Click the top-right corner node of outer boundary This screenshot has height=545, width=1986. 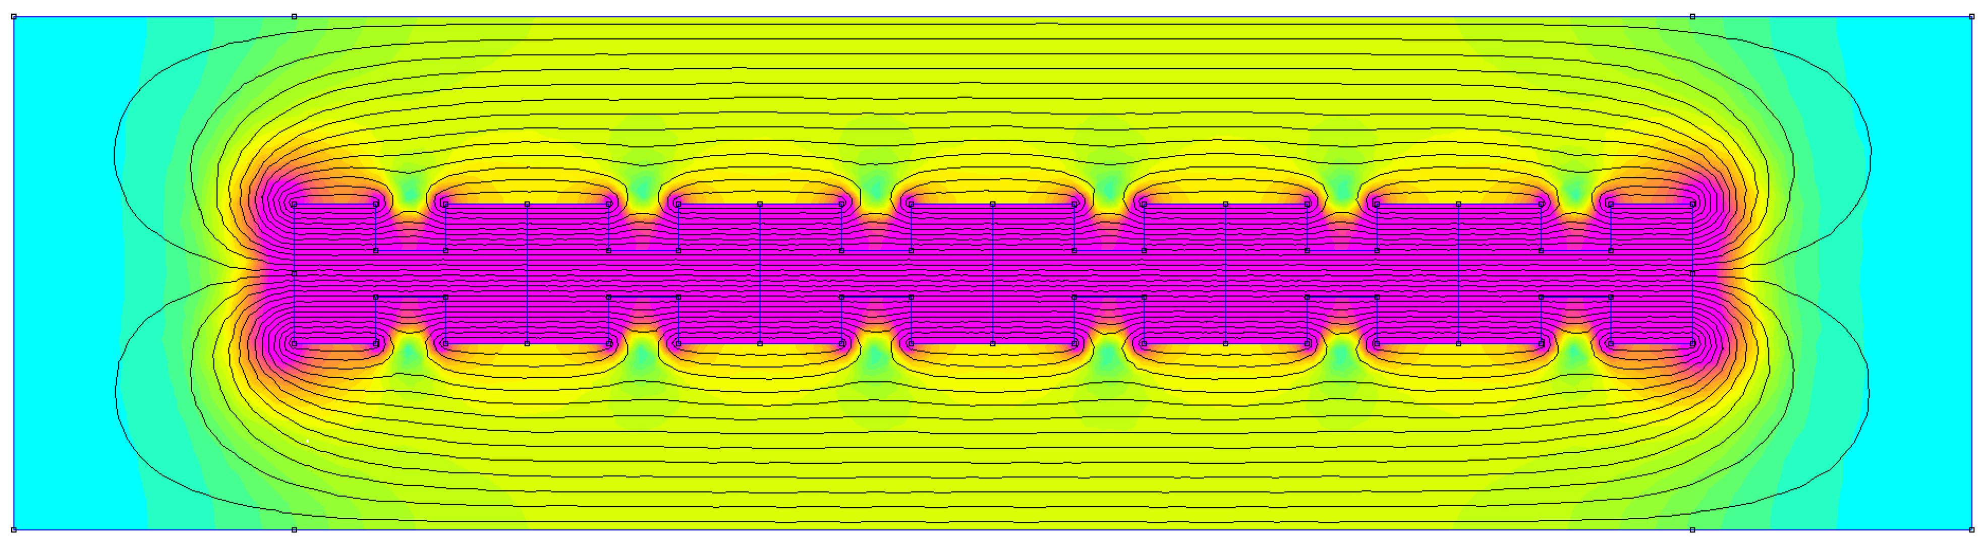(x=1971, y=16)
